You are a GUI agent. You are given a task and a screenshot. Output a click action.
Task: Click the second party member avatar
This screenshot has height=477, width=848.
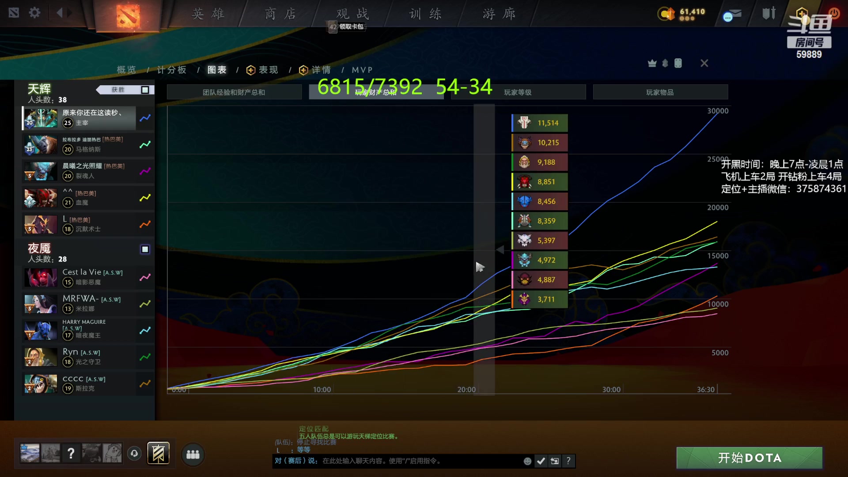click(50, 453)
